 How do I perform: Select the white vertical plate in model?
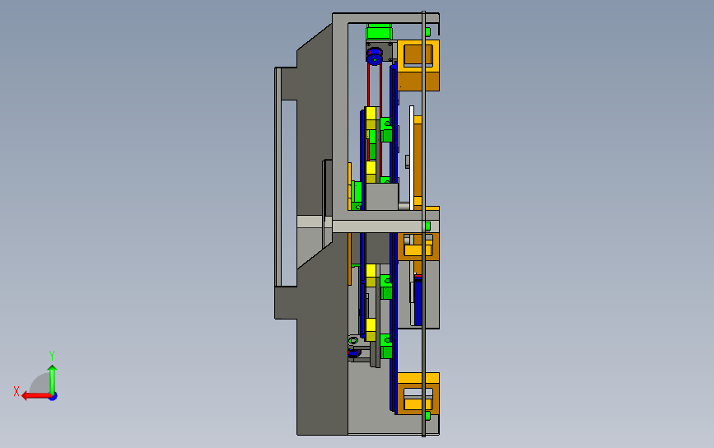coord(412,157)
